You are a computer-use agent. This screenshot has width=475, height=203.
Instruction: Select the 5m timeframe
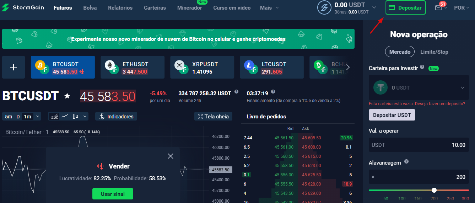(9, 116)
